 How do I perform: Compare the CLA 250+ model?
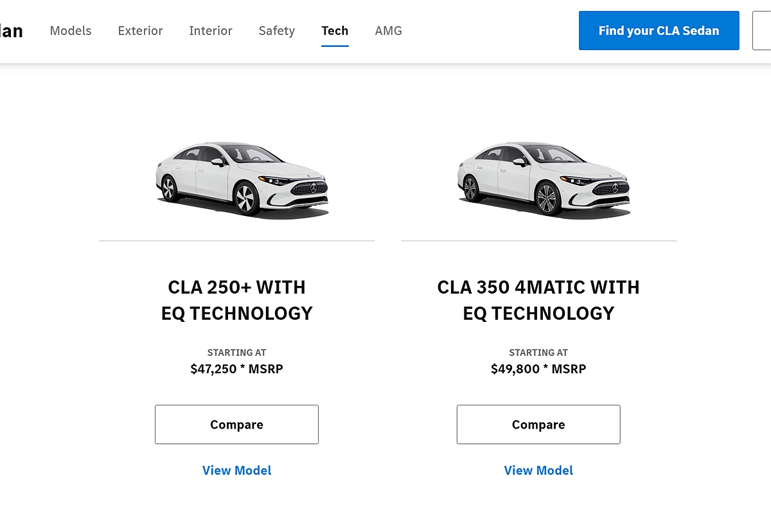tap(236, 425)
